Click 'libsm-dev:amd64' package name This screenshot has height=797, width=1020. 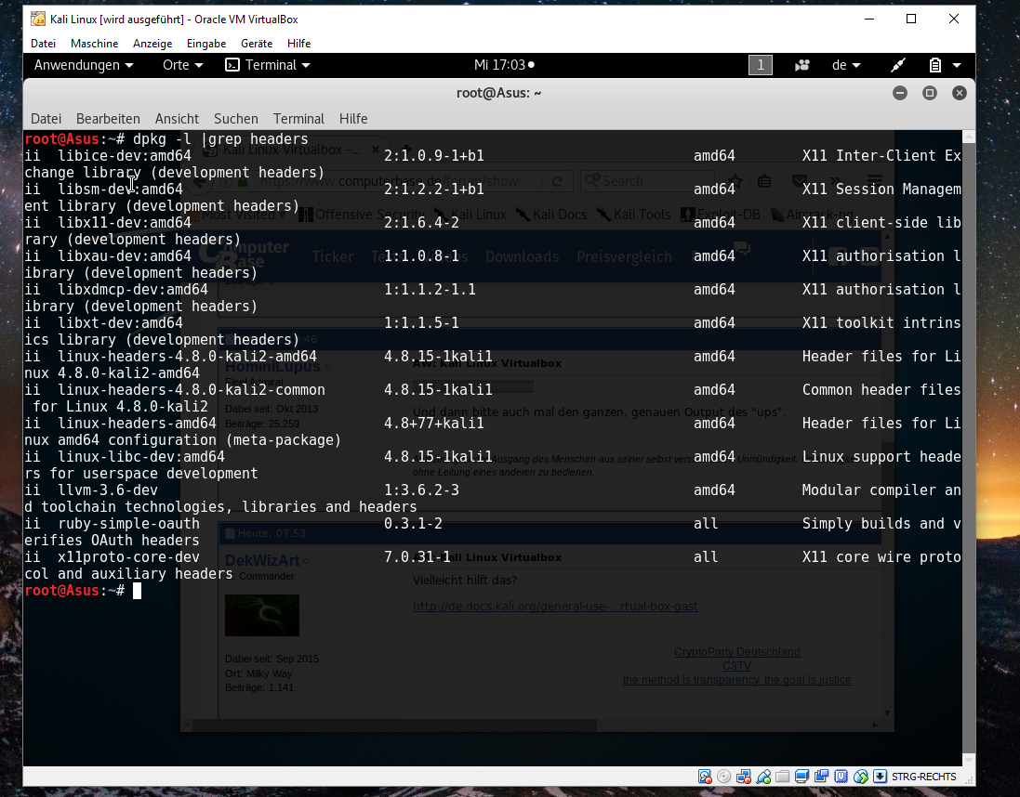(120, 189)
